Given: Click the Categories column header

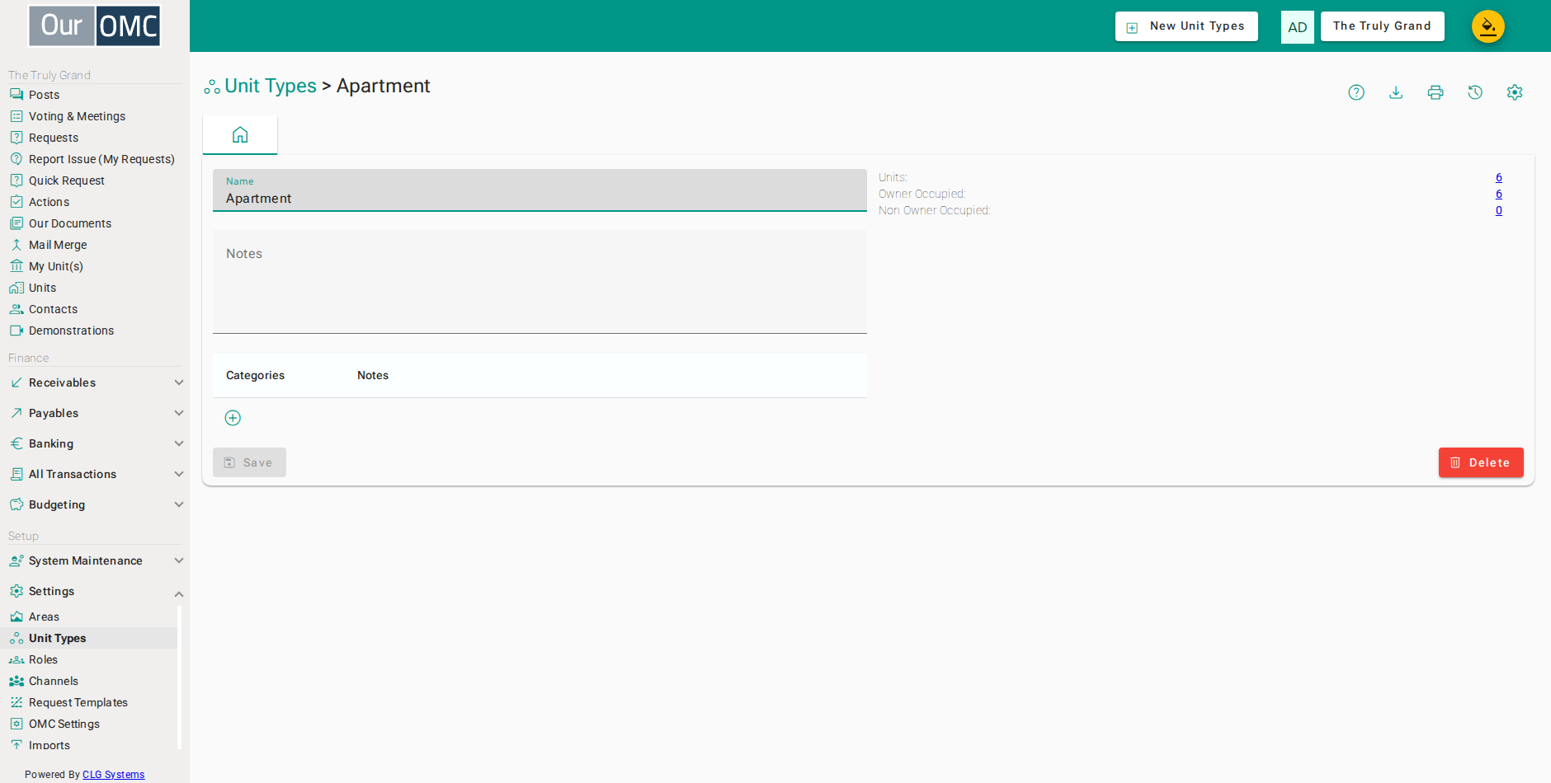Looking at the screenshot, I should pyautogui.click(x=255, y=375).
